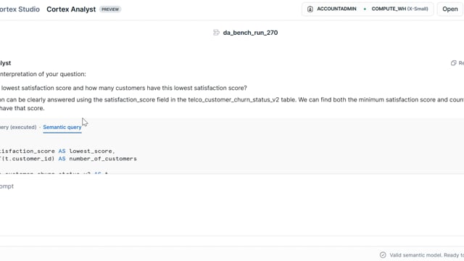This screenshot has height=261, width=464.
Task: Click the lowest_score SQL code line
Action: coord(57,152)
